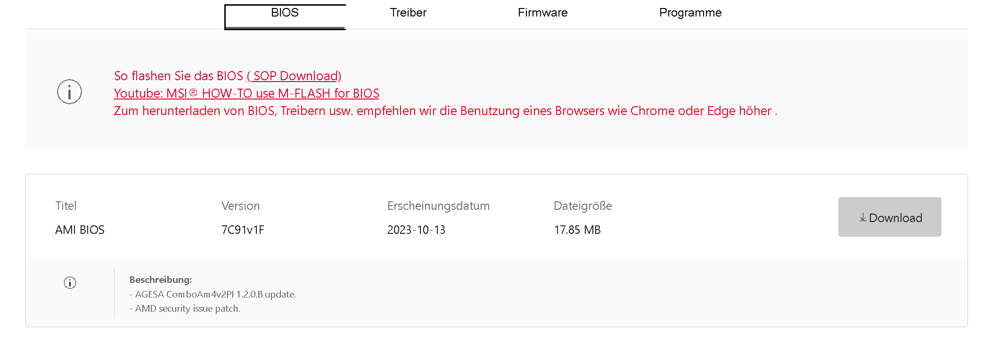Image resolution: width=1008 pixels, height=347 pixels.
Task: Open the SOP Download link
Action: tap(294, 76)
